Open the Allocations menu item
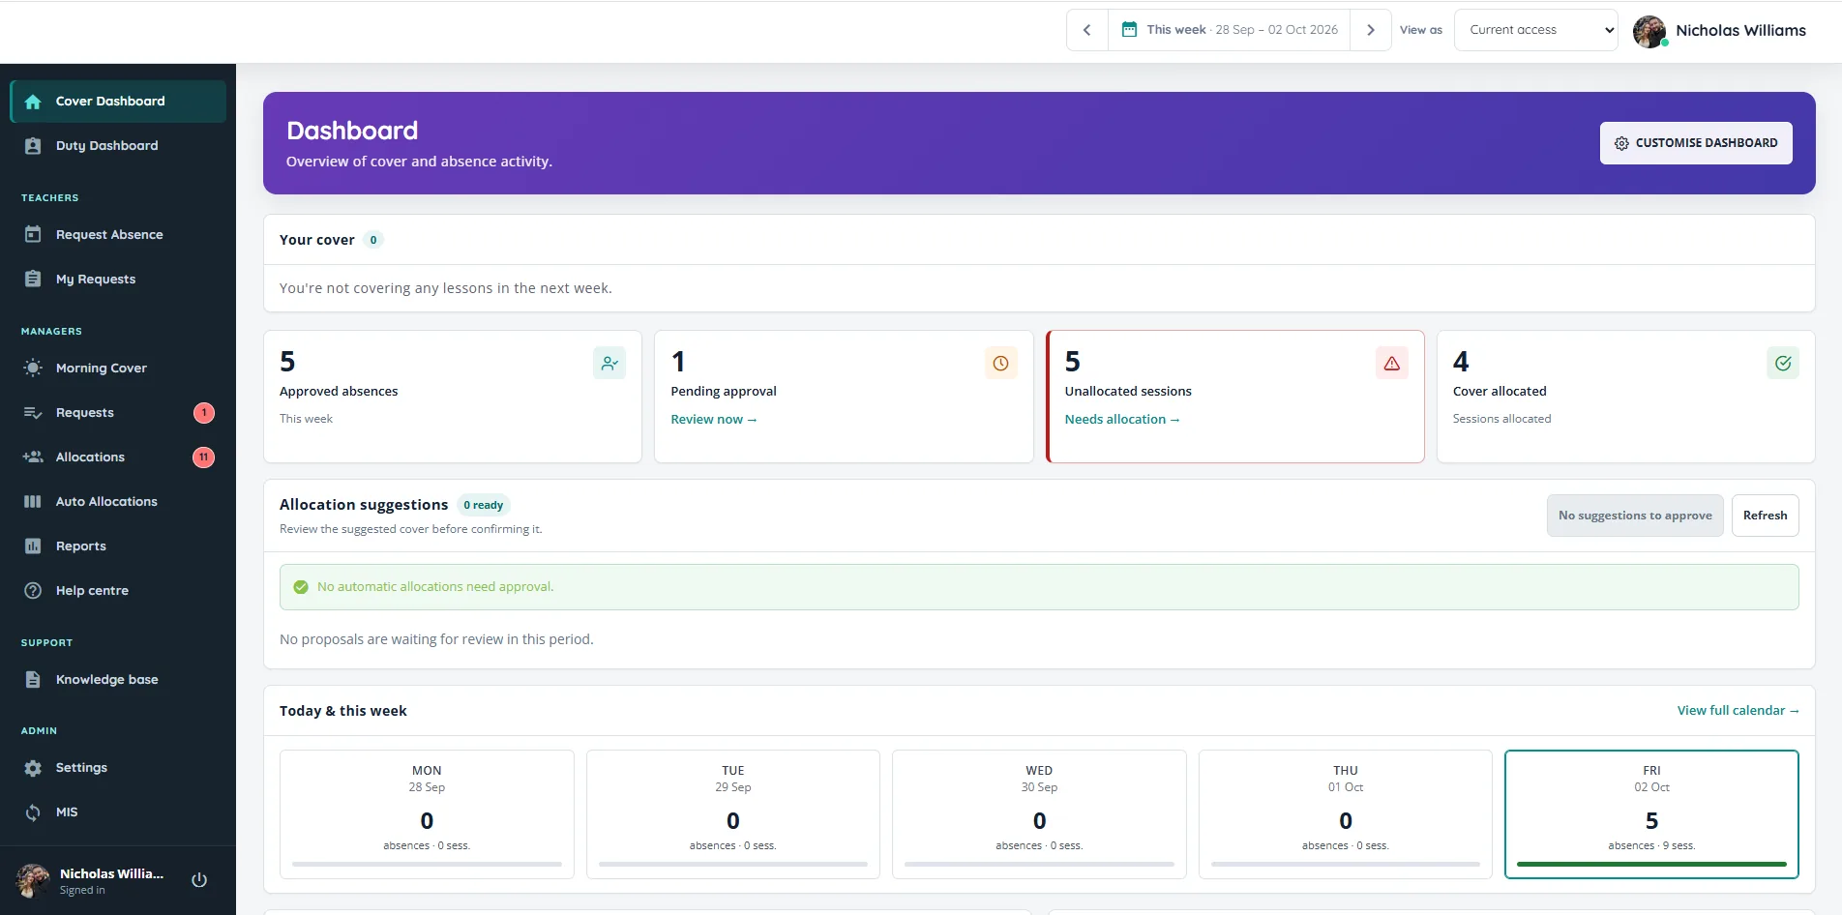Screen dimensions: 1842x915 (118, 457)
